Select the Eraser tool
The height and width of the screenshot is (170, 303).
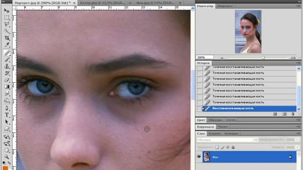7,80
